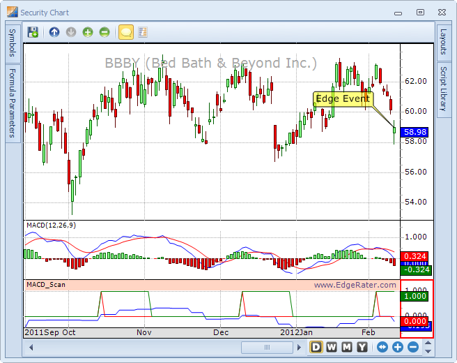Click the Feb date axis label

368,332
